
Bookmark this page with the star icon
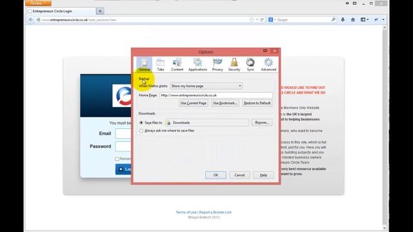[x=252, y=20]
